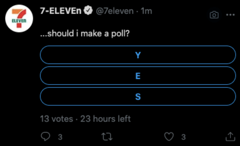Like the tweet with the heart icon
The height and width of the screenshot is (146, 240).
(x=169, y=136)
